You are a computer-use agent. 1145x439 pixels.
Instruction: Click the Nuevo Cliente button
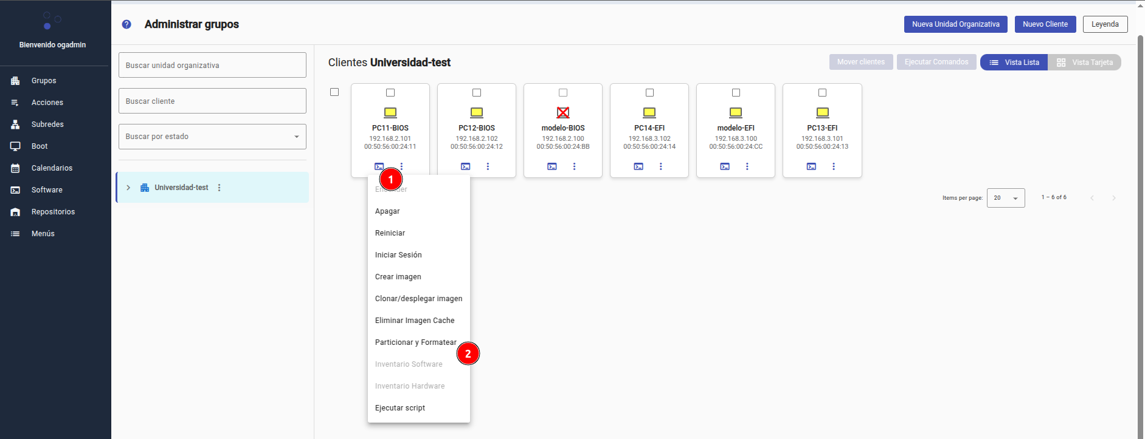(1045, 24)
